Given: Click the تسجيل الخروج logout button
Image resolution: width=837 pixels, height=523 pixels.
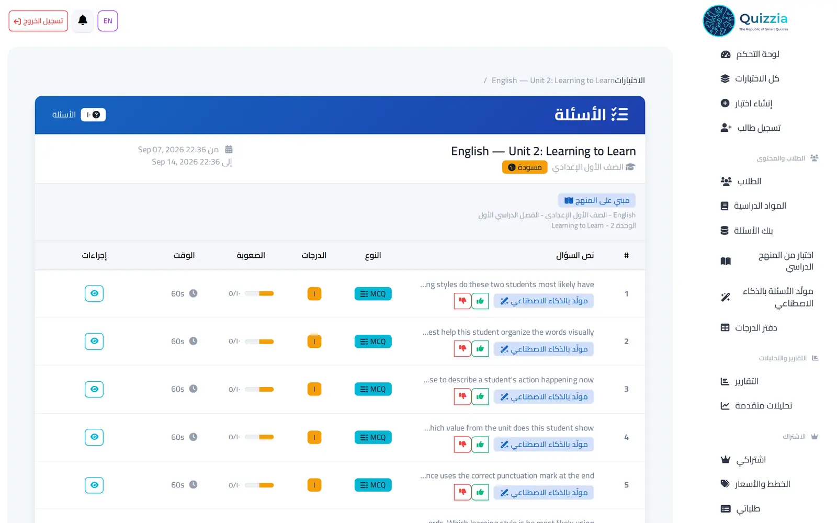Looking at the screenshot, I should pos(38,21).
